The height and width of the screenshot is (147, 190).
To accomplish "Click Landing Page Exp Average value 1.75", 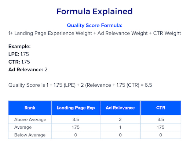I will tap(76, 127).
